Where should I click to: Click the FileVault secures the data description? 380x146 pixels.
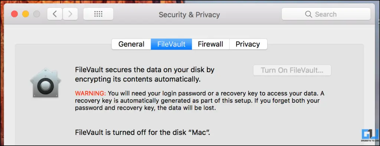(145, 74)
